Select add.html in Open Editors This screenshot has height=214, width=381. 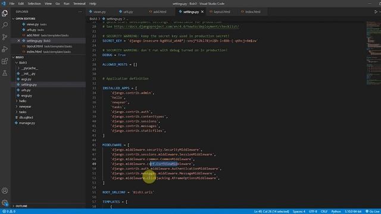click(x=33, y=35)
